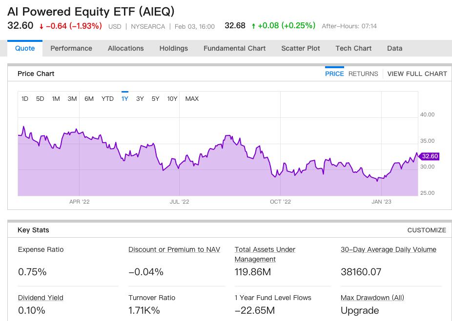Viewport: 452px width, 321px height.
Task: Select the Tech Chart tab
Action: pyautogui.click(x=353, y=48)
